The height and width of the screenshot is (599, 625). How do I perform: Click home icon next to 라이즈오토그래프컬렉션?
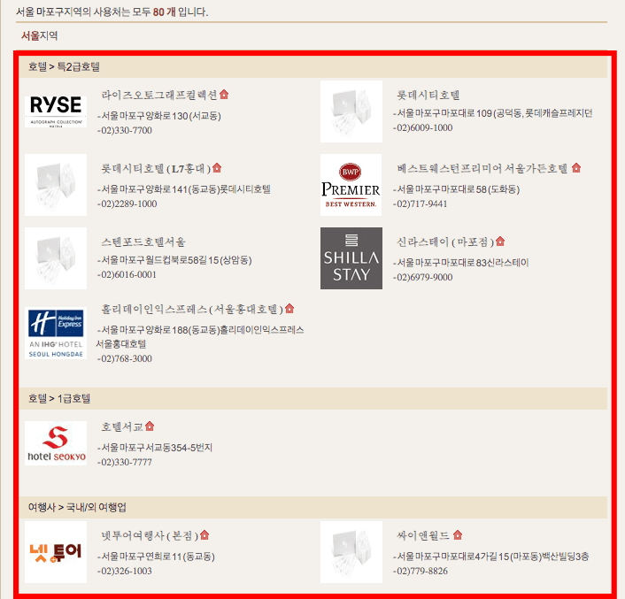224,95
